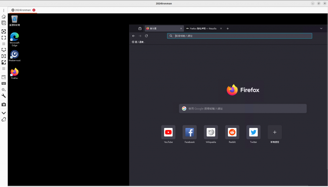
Task: Click the magnifier icon in the address bar
Action: point(171,36)
